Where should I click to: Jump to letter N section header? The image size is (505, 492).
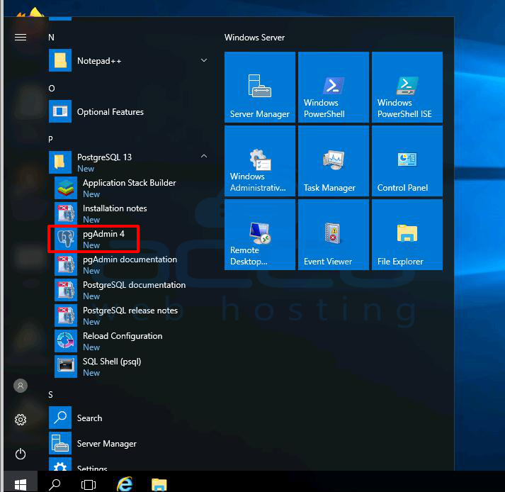[51, 38]
